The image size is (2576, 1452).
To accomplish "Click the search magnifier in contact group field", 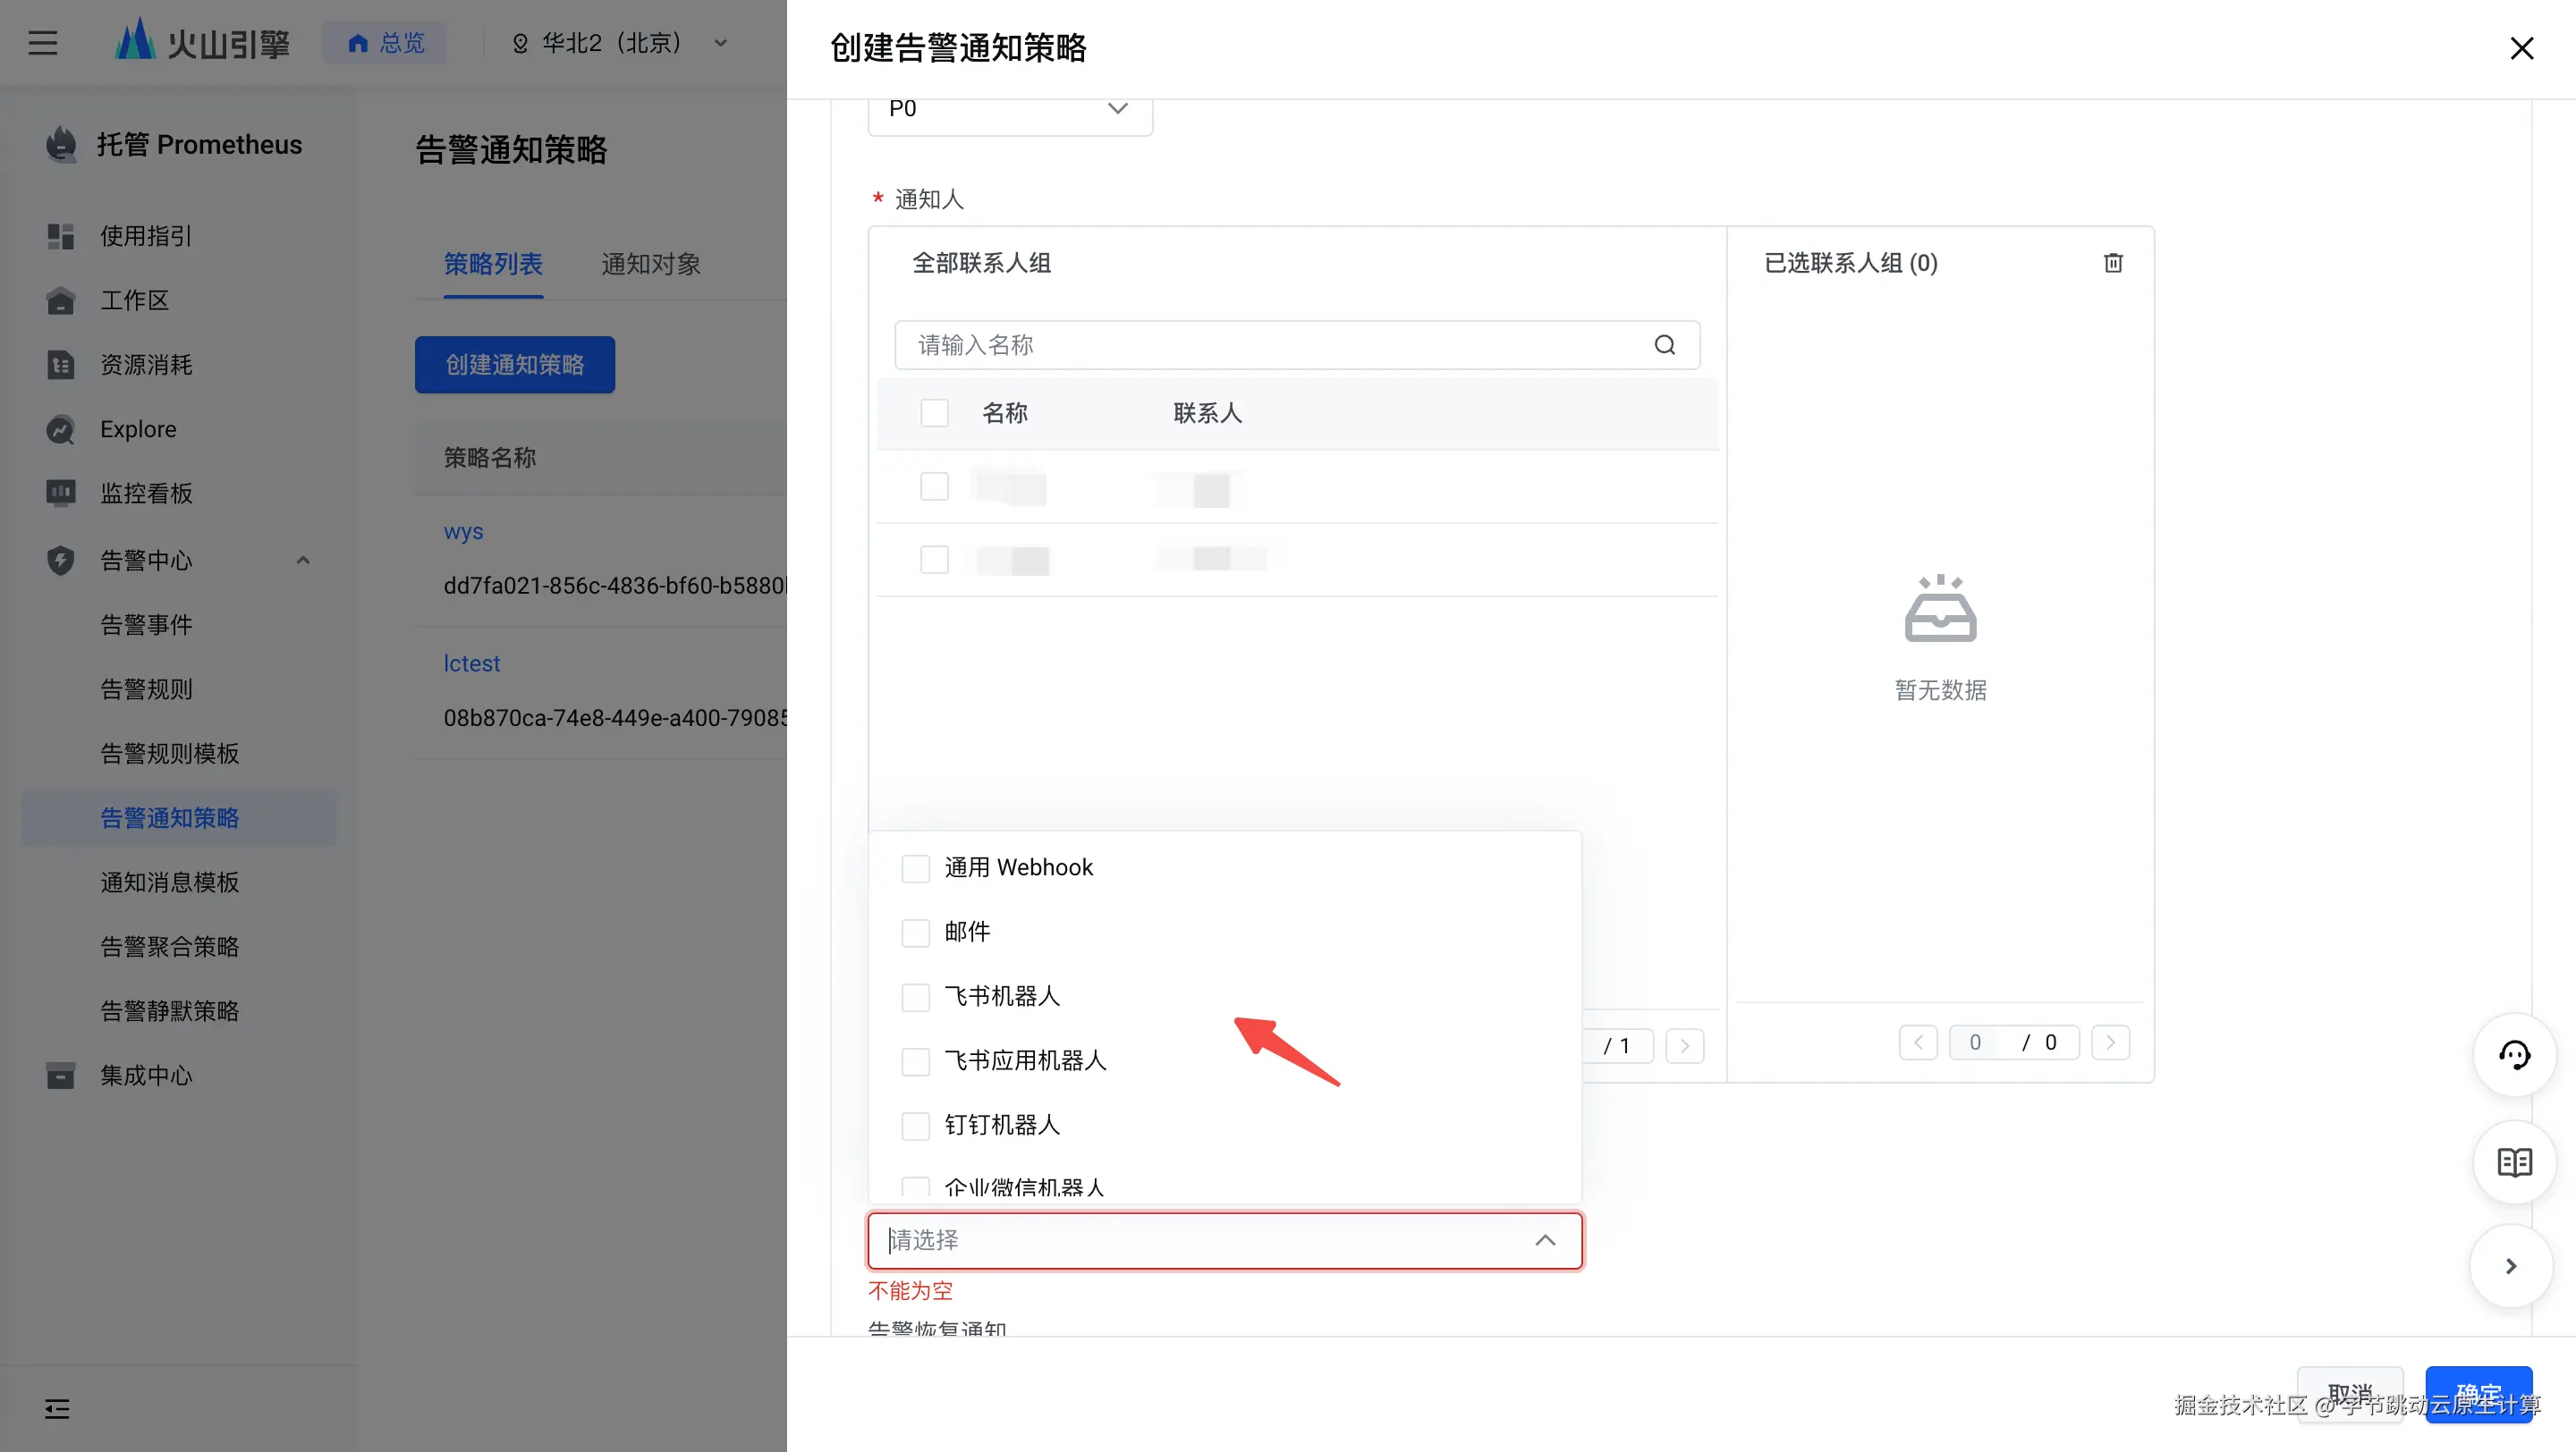I will point(1664,345).
